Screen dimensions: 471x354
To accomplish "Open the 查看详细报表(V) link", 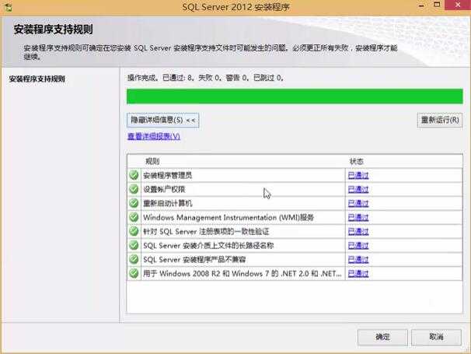I will coord(154,137).
